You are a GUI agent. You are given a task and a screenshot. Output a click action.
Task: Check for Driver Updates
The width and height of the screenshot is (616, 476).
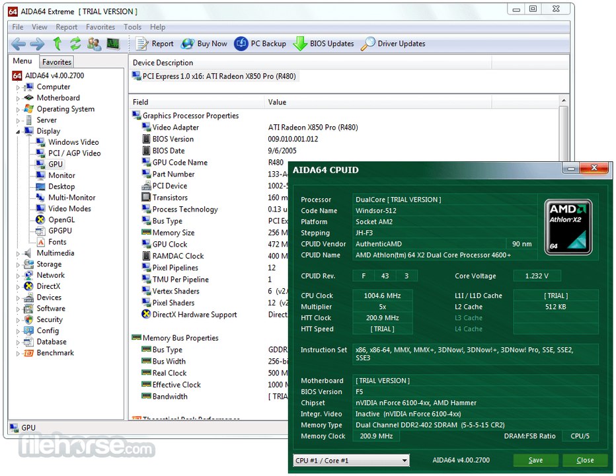tap(393, 44)
